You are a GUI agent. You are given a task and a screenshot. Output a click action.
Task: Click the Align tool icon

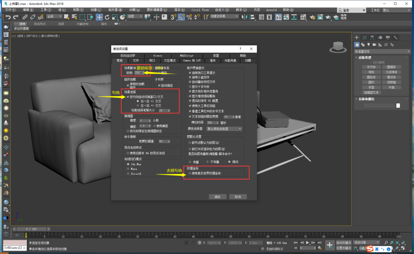click(x=252, y=17)
